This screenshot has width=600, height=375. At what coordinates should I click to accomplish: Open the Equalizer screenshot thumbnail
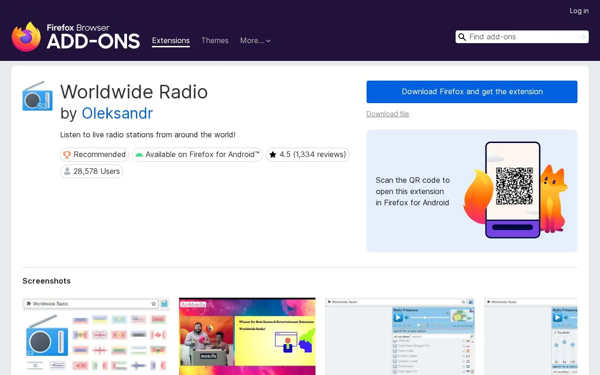[x=531, y=336]
